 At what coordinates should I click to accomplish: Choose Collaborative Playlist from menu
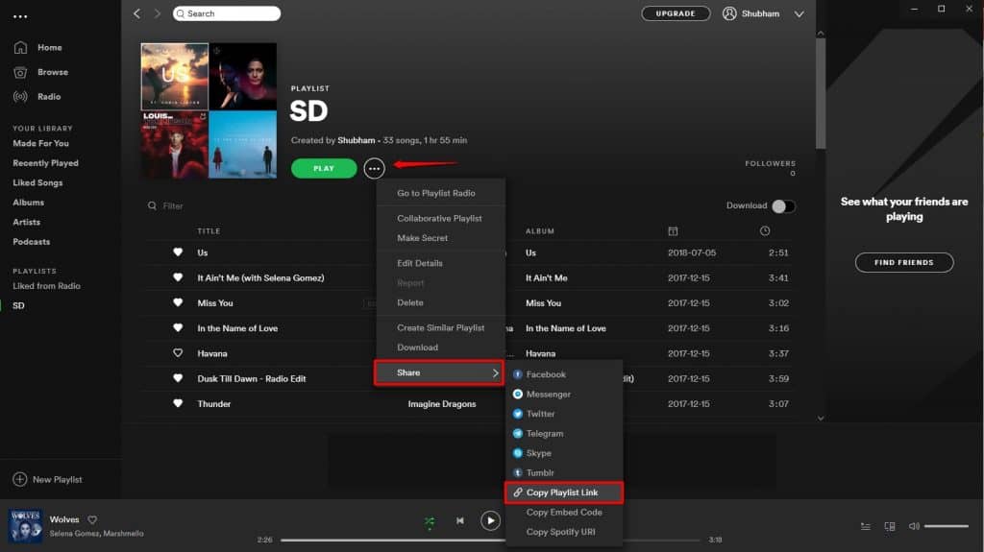[440, 218]
